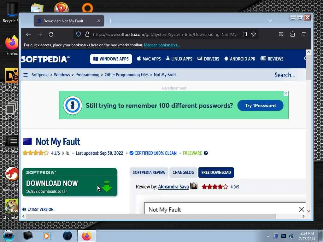Click the Certified 100% Clean badge
The width and height of the screenshot is (323, 242).
[x=153, y=153]
